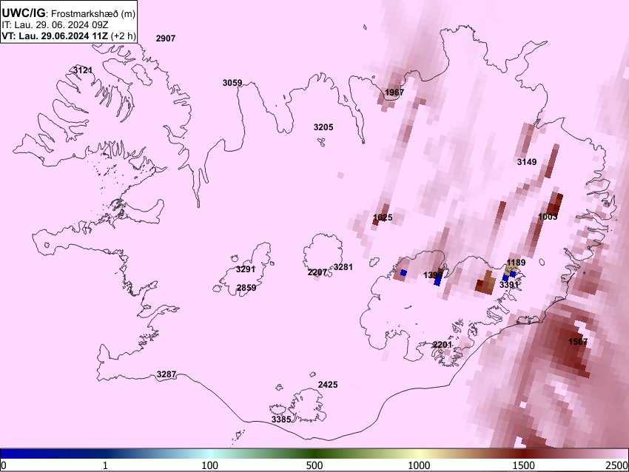Click the 3205 value label
Image resolution: width=629 pixels, height=472 pixels.
(323, 127)
